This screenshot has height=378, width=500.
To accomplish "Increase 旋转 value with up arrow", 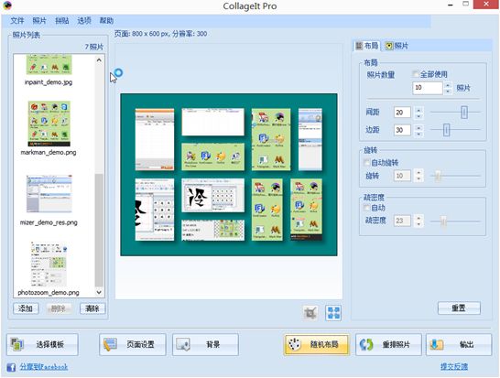I will point(418,173).
